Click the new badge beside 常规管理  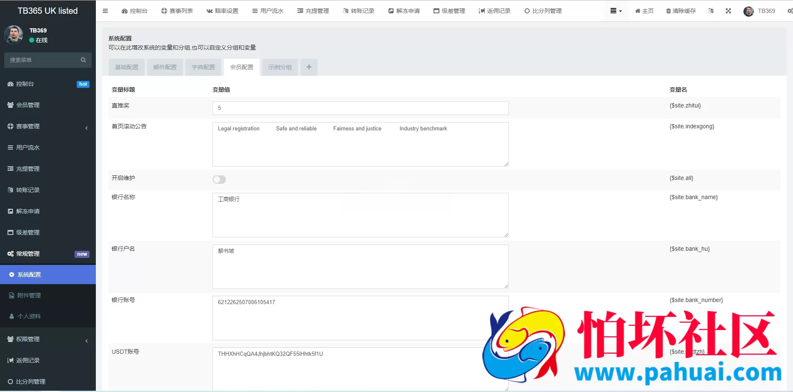pos(82,254)
